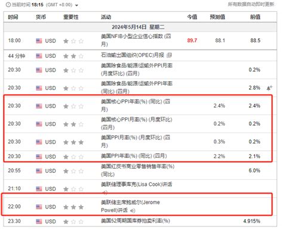Click the 88.1 forecast value

pyautogui.click(x=220, y=41)
